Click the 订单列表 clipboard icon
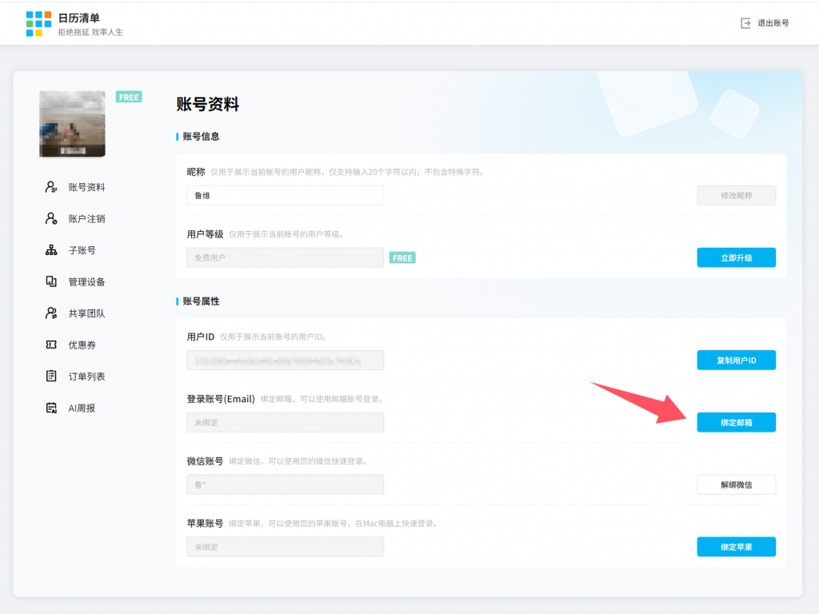 (x=51, y=376)
